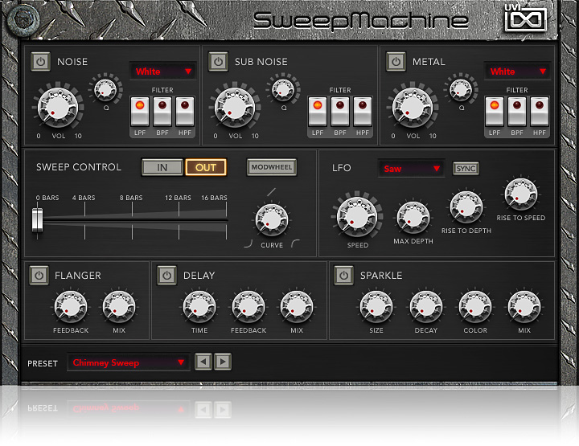
Task: Open the LFO waveform Saw dropdown
Action: (412, 169)
